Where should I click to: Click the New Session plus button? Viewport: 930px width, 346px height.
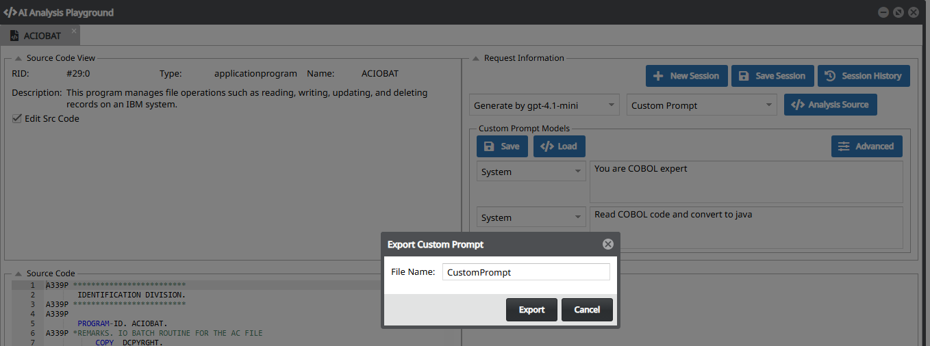pyautogui.click(x=686, y=76)
